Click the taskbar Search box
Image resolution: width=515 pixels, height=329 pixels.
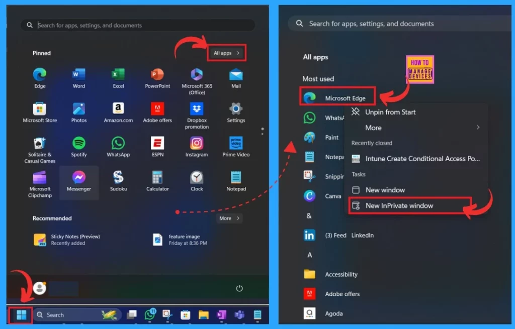78,315
